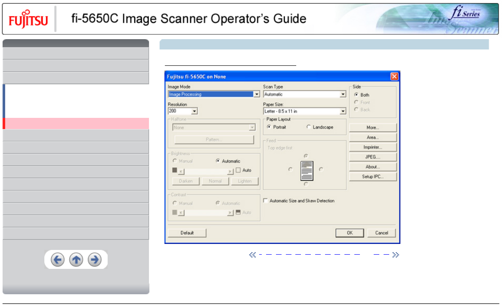Select the bottom feed direction radio button
The height and width of the screenshot is (305, 502).
click(306, 184)
